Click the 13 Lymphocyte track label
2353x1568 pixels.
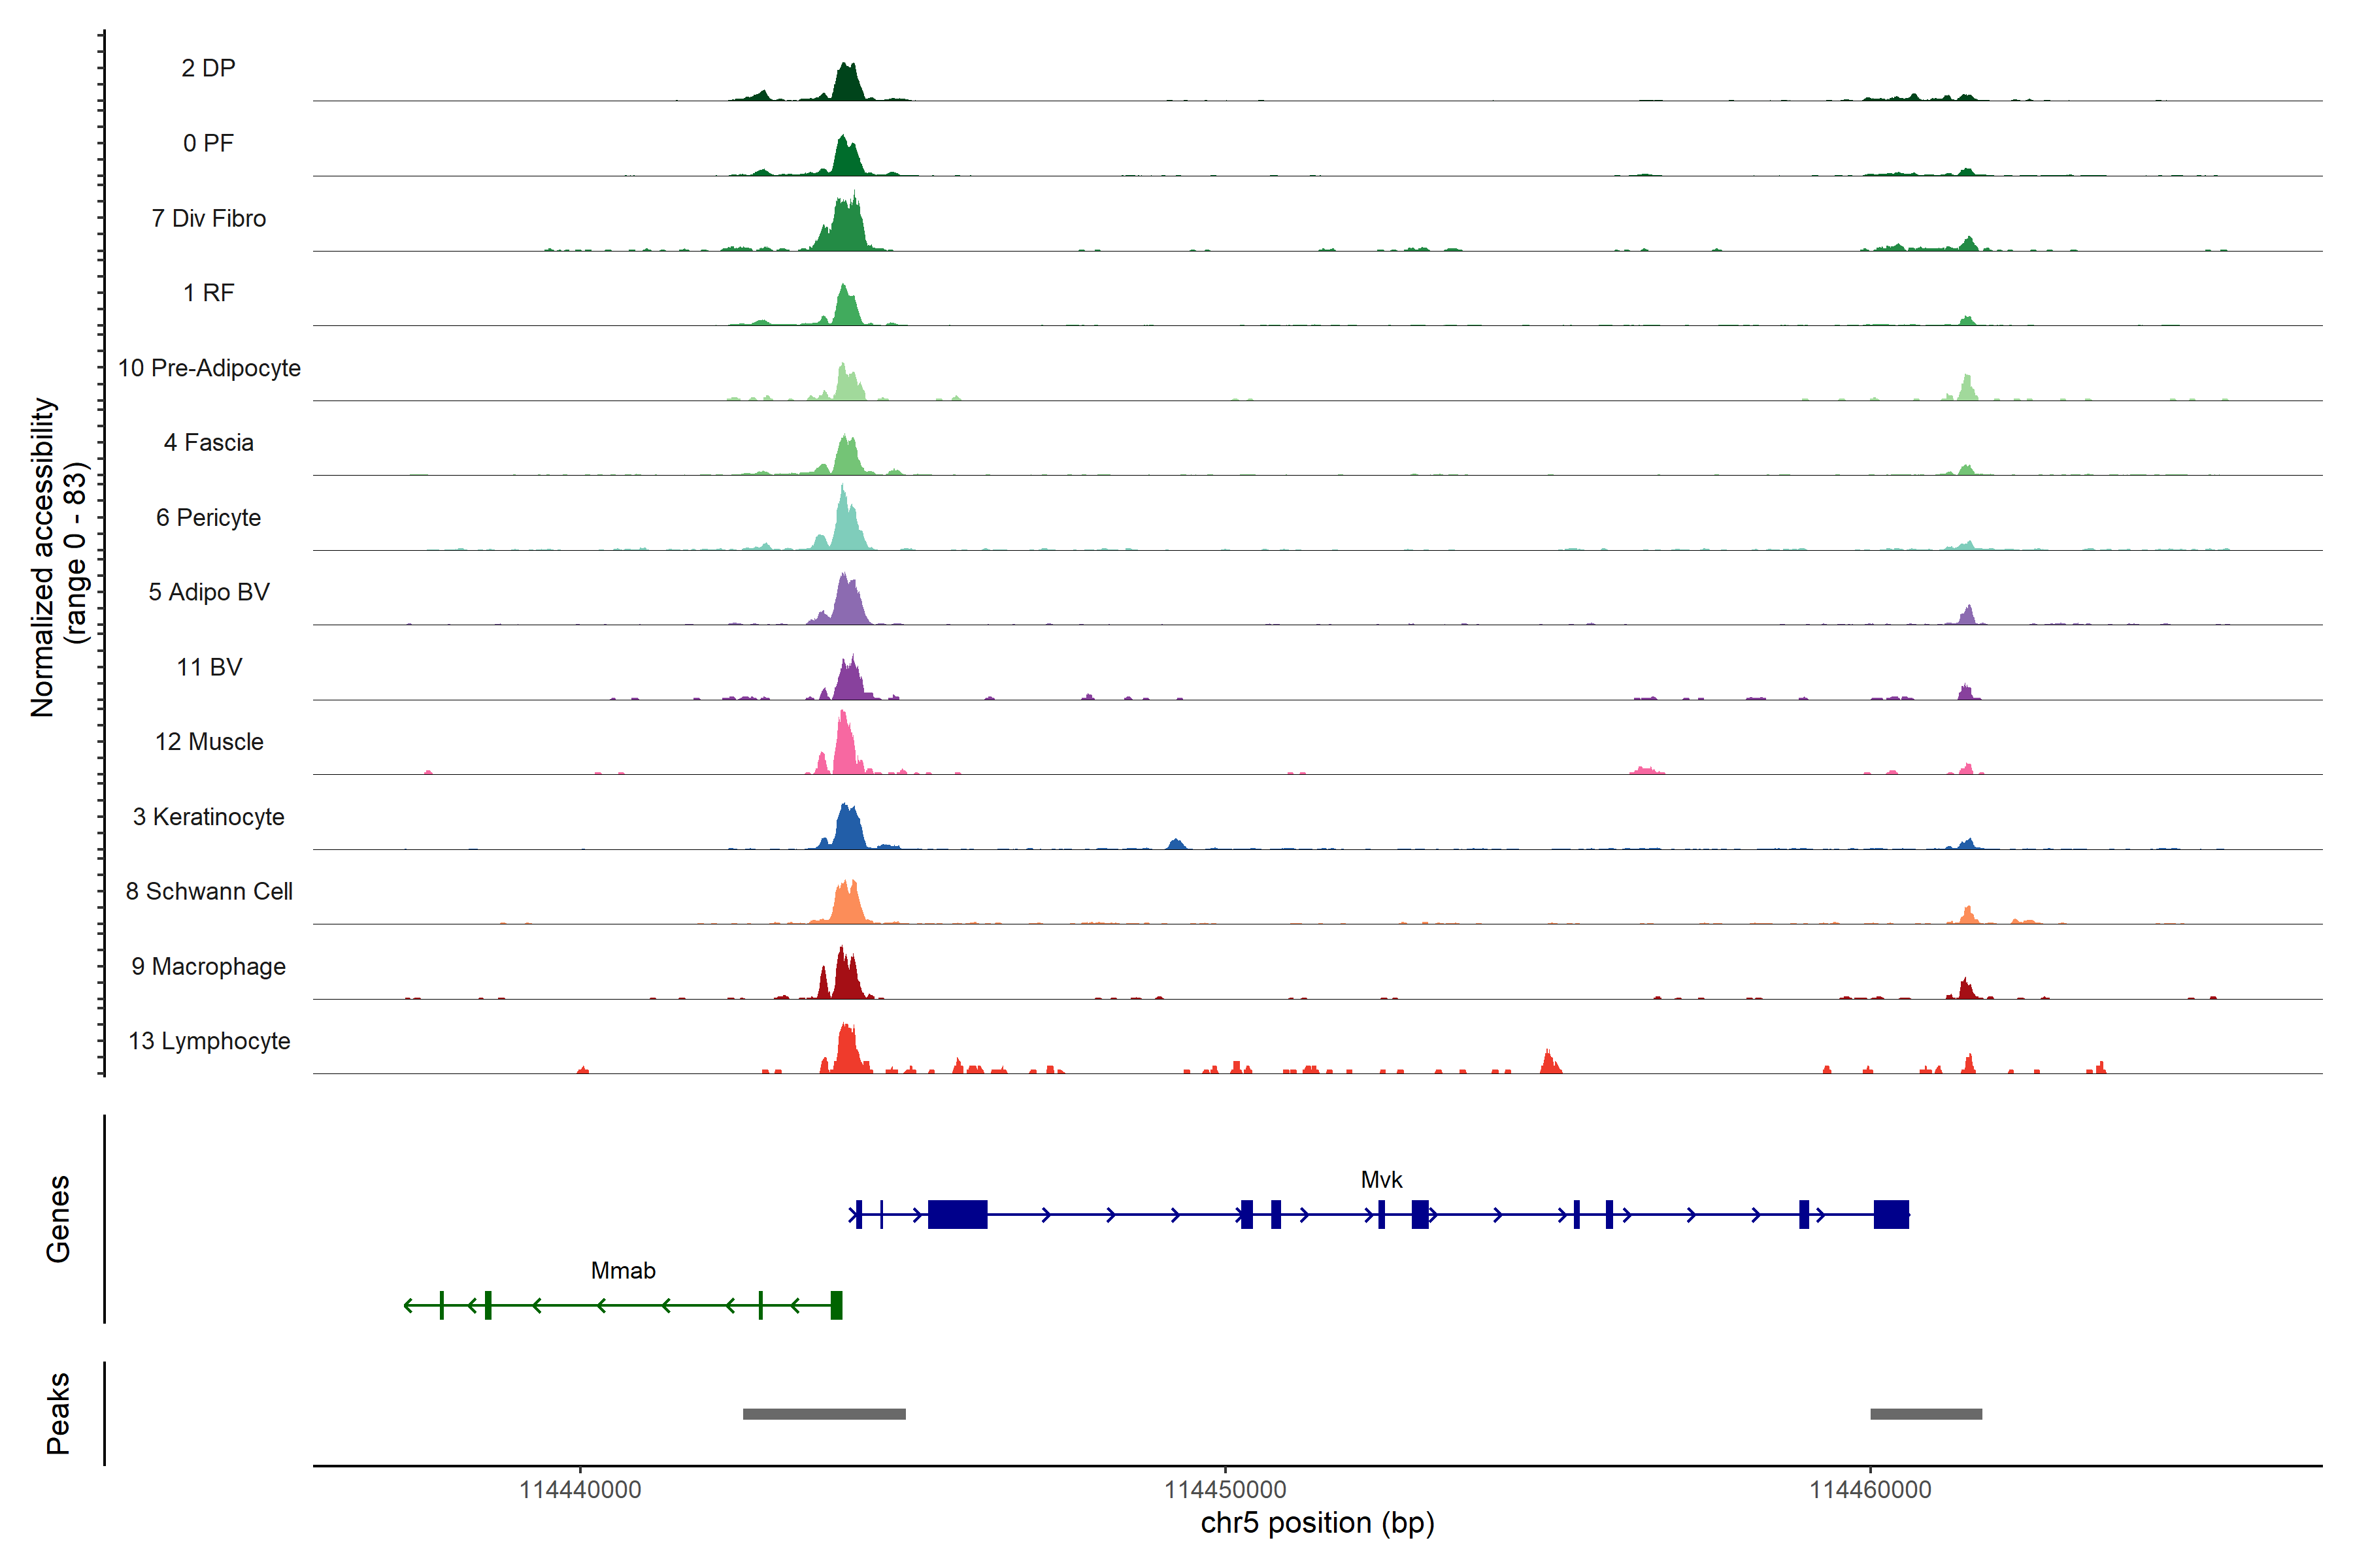pyautogui.click(x=208, y=1041)
